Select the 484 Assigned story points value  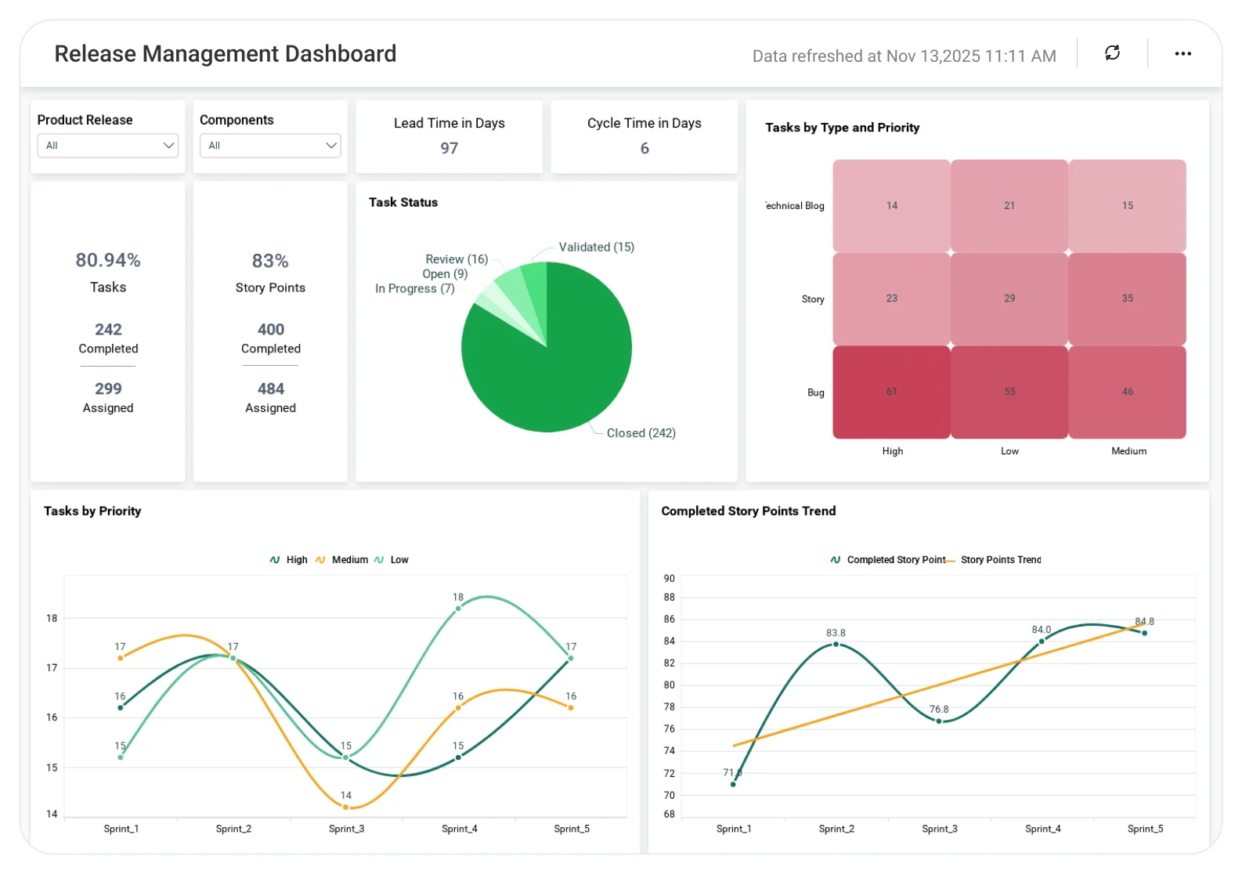tap(271, 389)
